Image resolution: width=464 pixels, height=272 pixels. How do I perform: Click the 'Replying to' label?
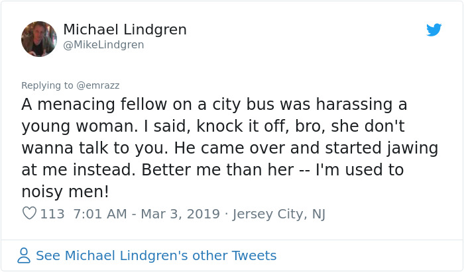(x=46, y=85)
